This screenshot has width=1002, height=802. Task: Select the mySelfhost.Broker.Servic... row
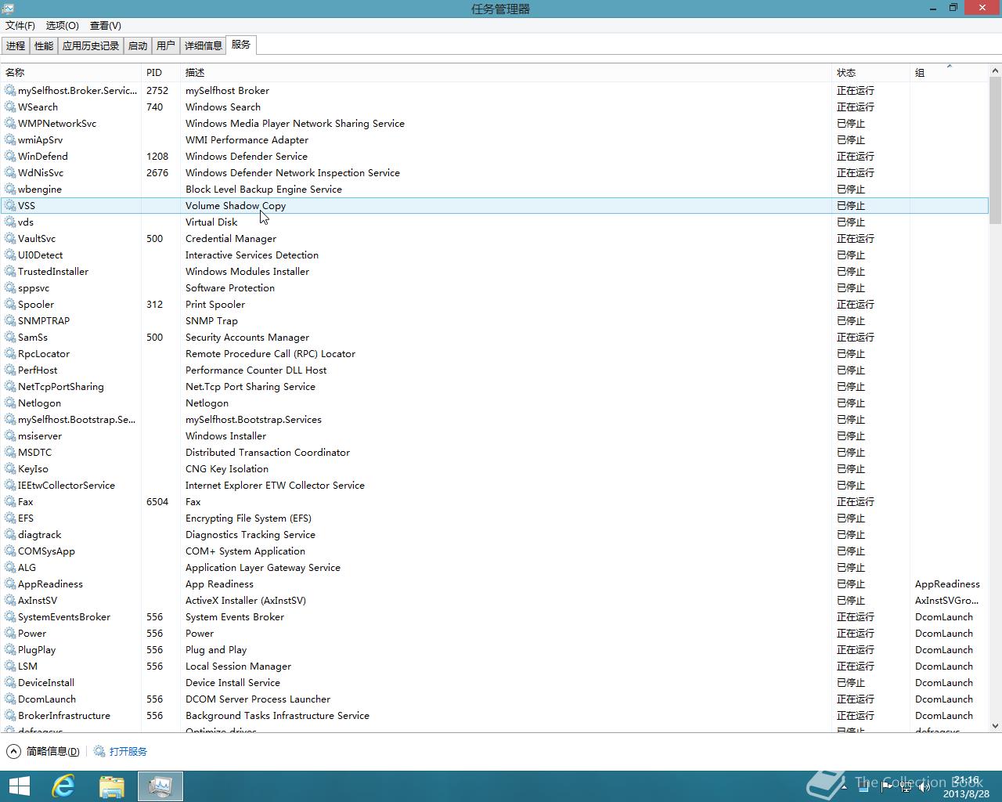click(x=495, y=91)
